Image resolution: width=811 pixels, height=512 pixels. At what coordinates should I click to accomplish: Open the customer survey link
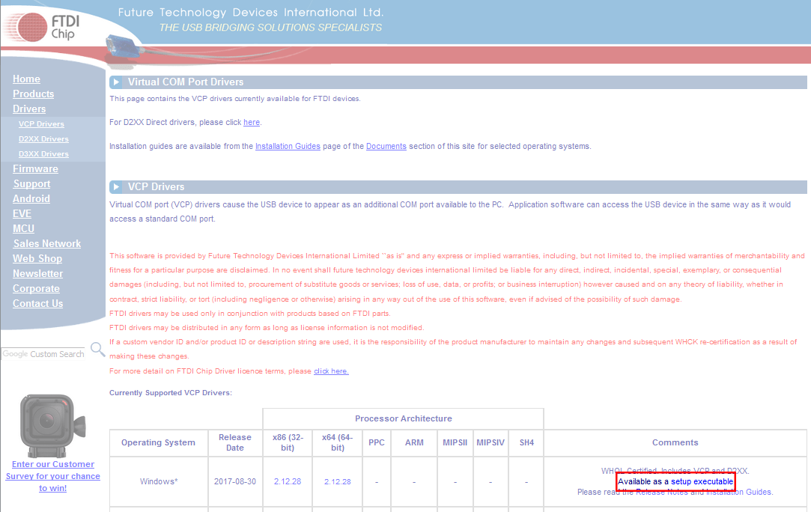52,476
